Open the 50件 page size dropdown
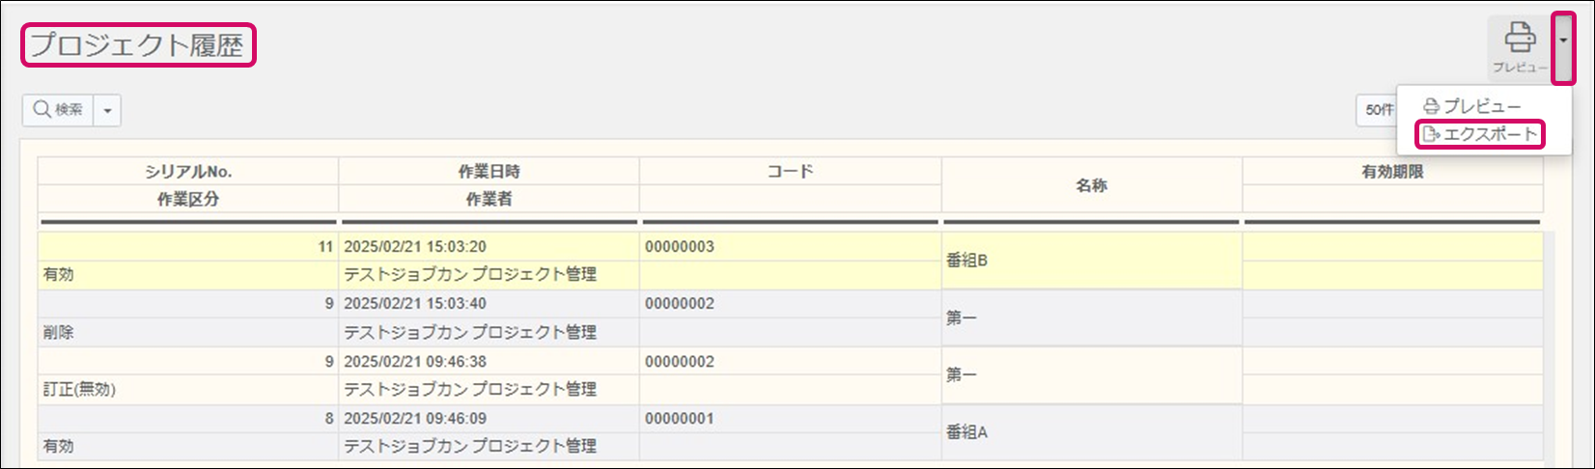The image size is (1595, 469). (1379, 110)
